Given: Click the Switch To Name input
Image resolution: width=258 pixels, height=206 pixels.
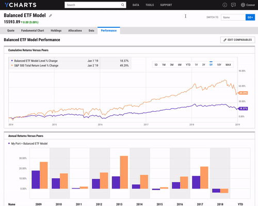Looking at the screenshot, I should tap(233, 18).
